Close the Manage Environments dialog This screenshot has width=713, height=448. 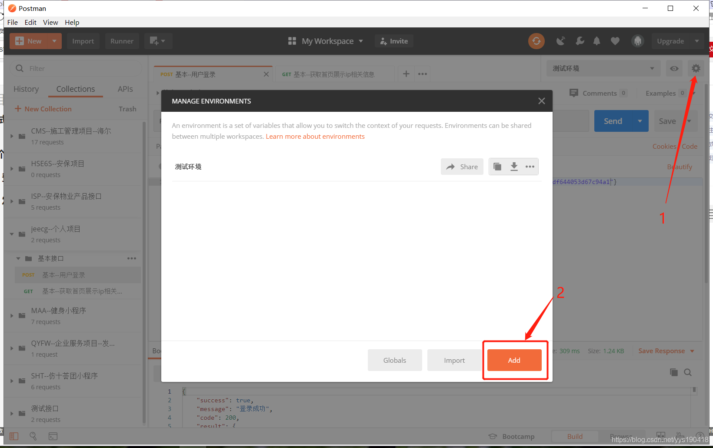tap(542, 101)
